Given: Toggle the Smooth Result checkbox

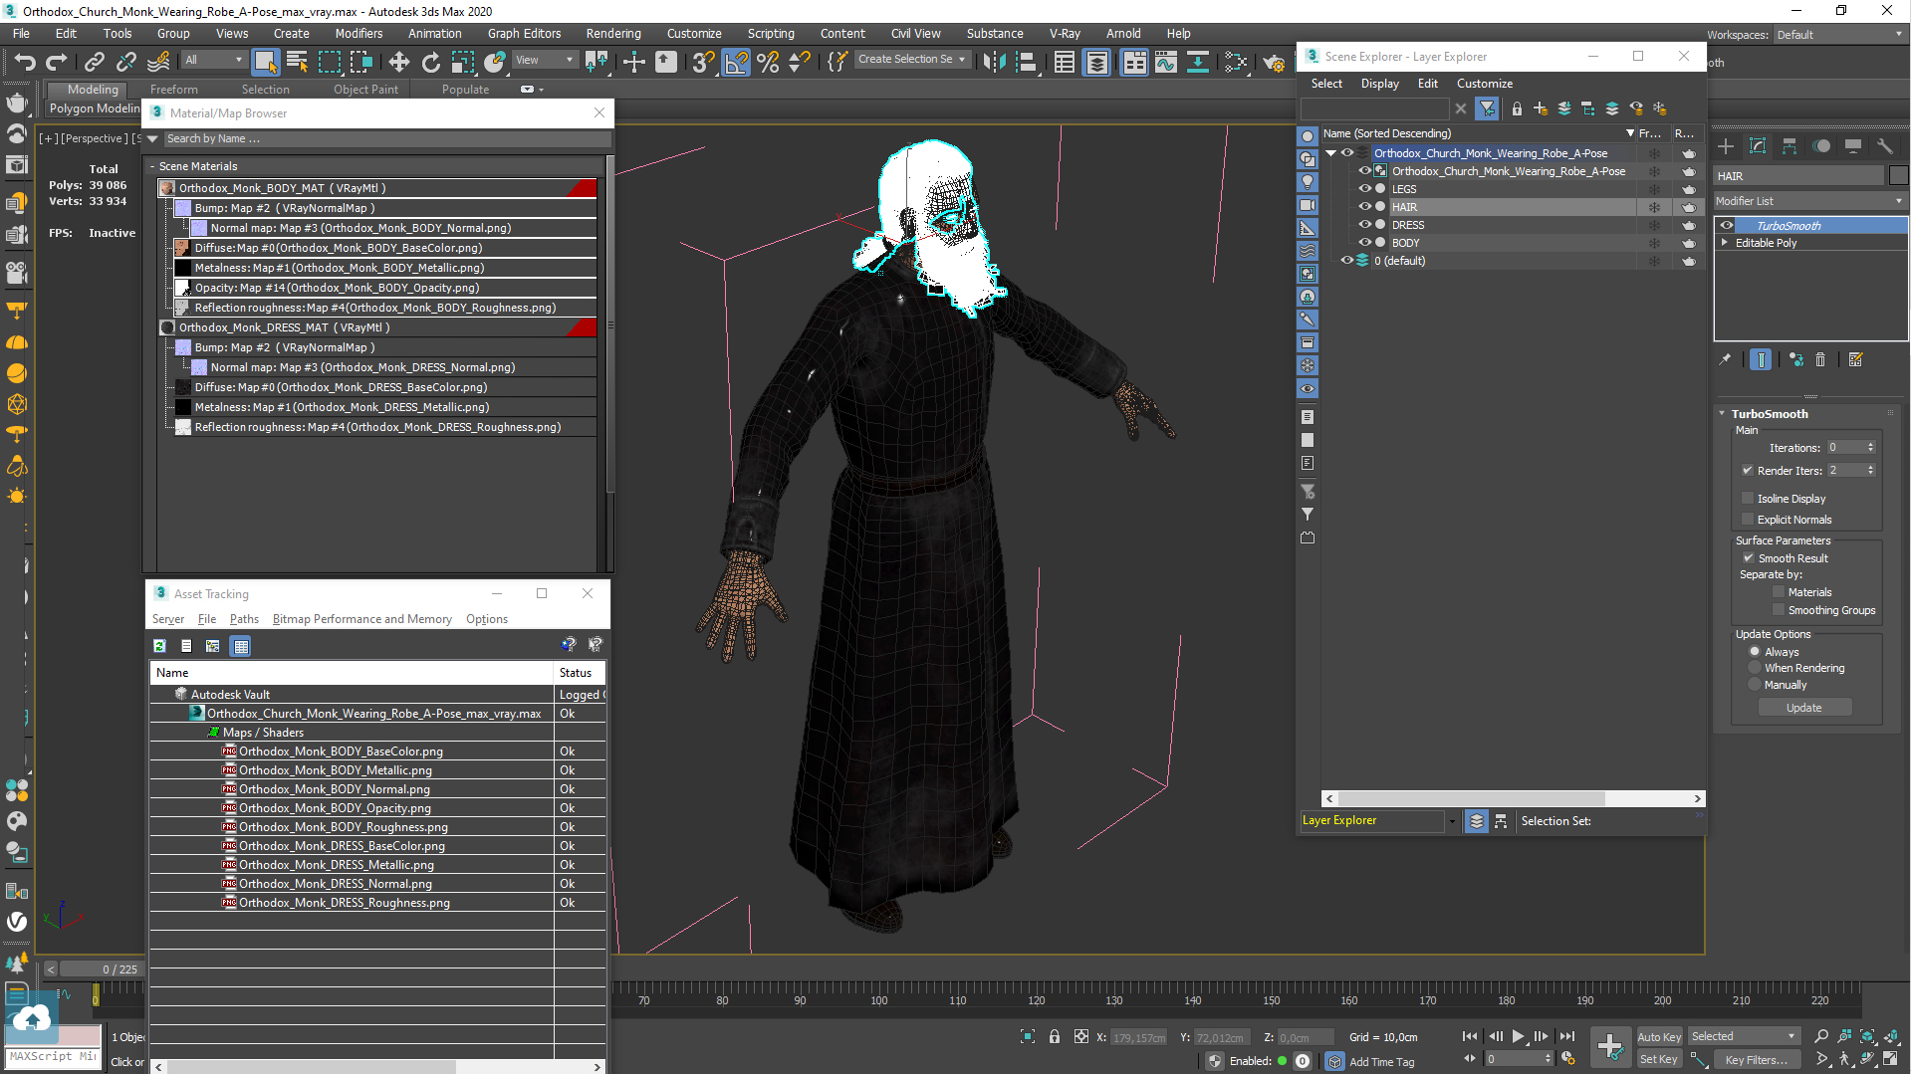Looking at the screenshot, I should click(1749, 558).
